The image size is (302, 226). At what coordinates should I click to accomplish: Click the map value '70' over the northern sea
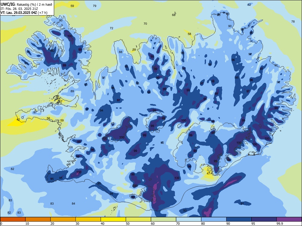[x=145, y=24]
